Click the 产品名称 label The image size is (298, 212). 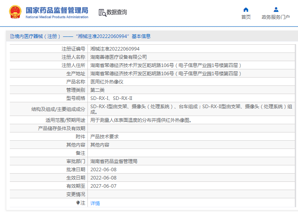point(76,82)
